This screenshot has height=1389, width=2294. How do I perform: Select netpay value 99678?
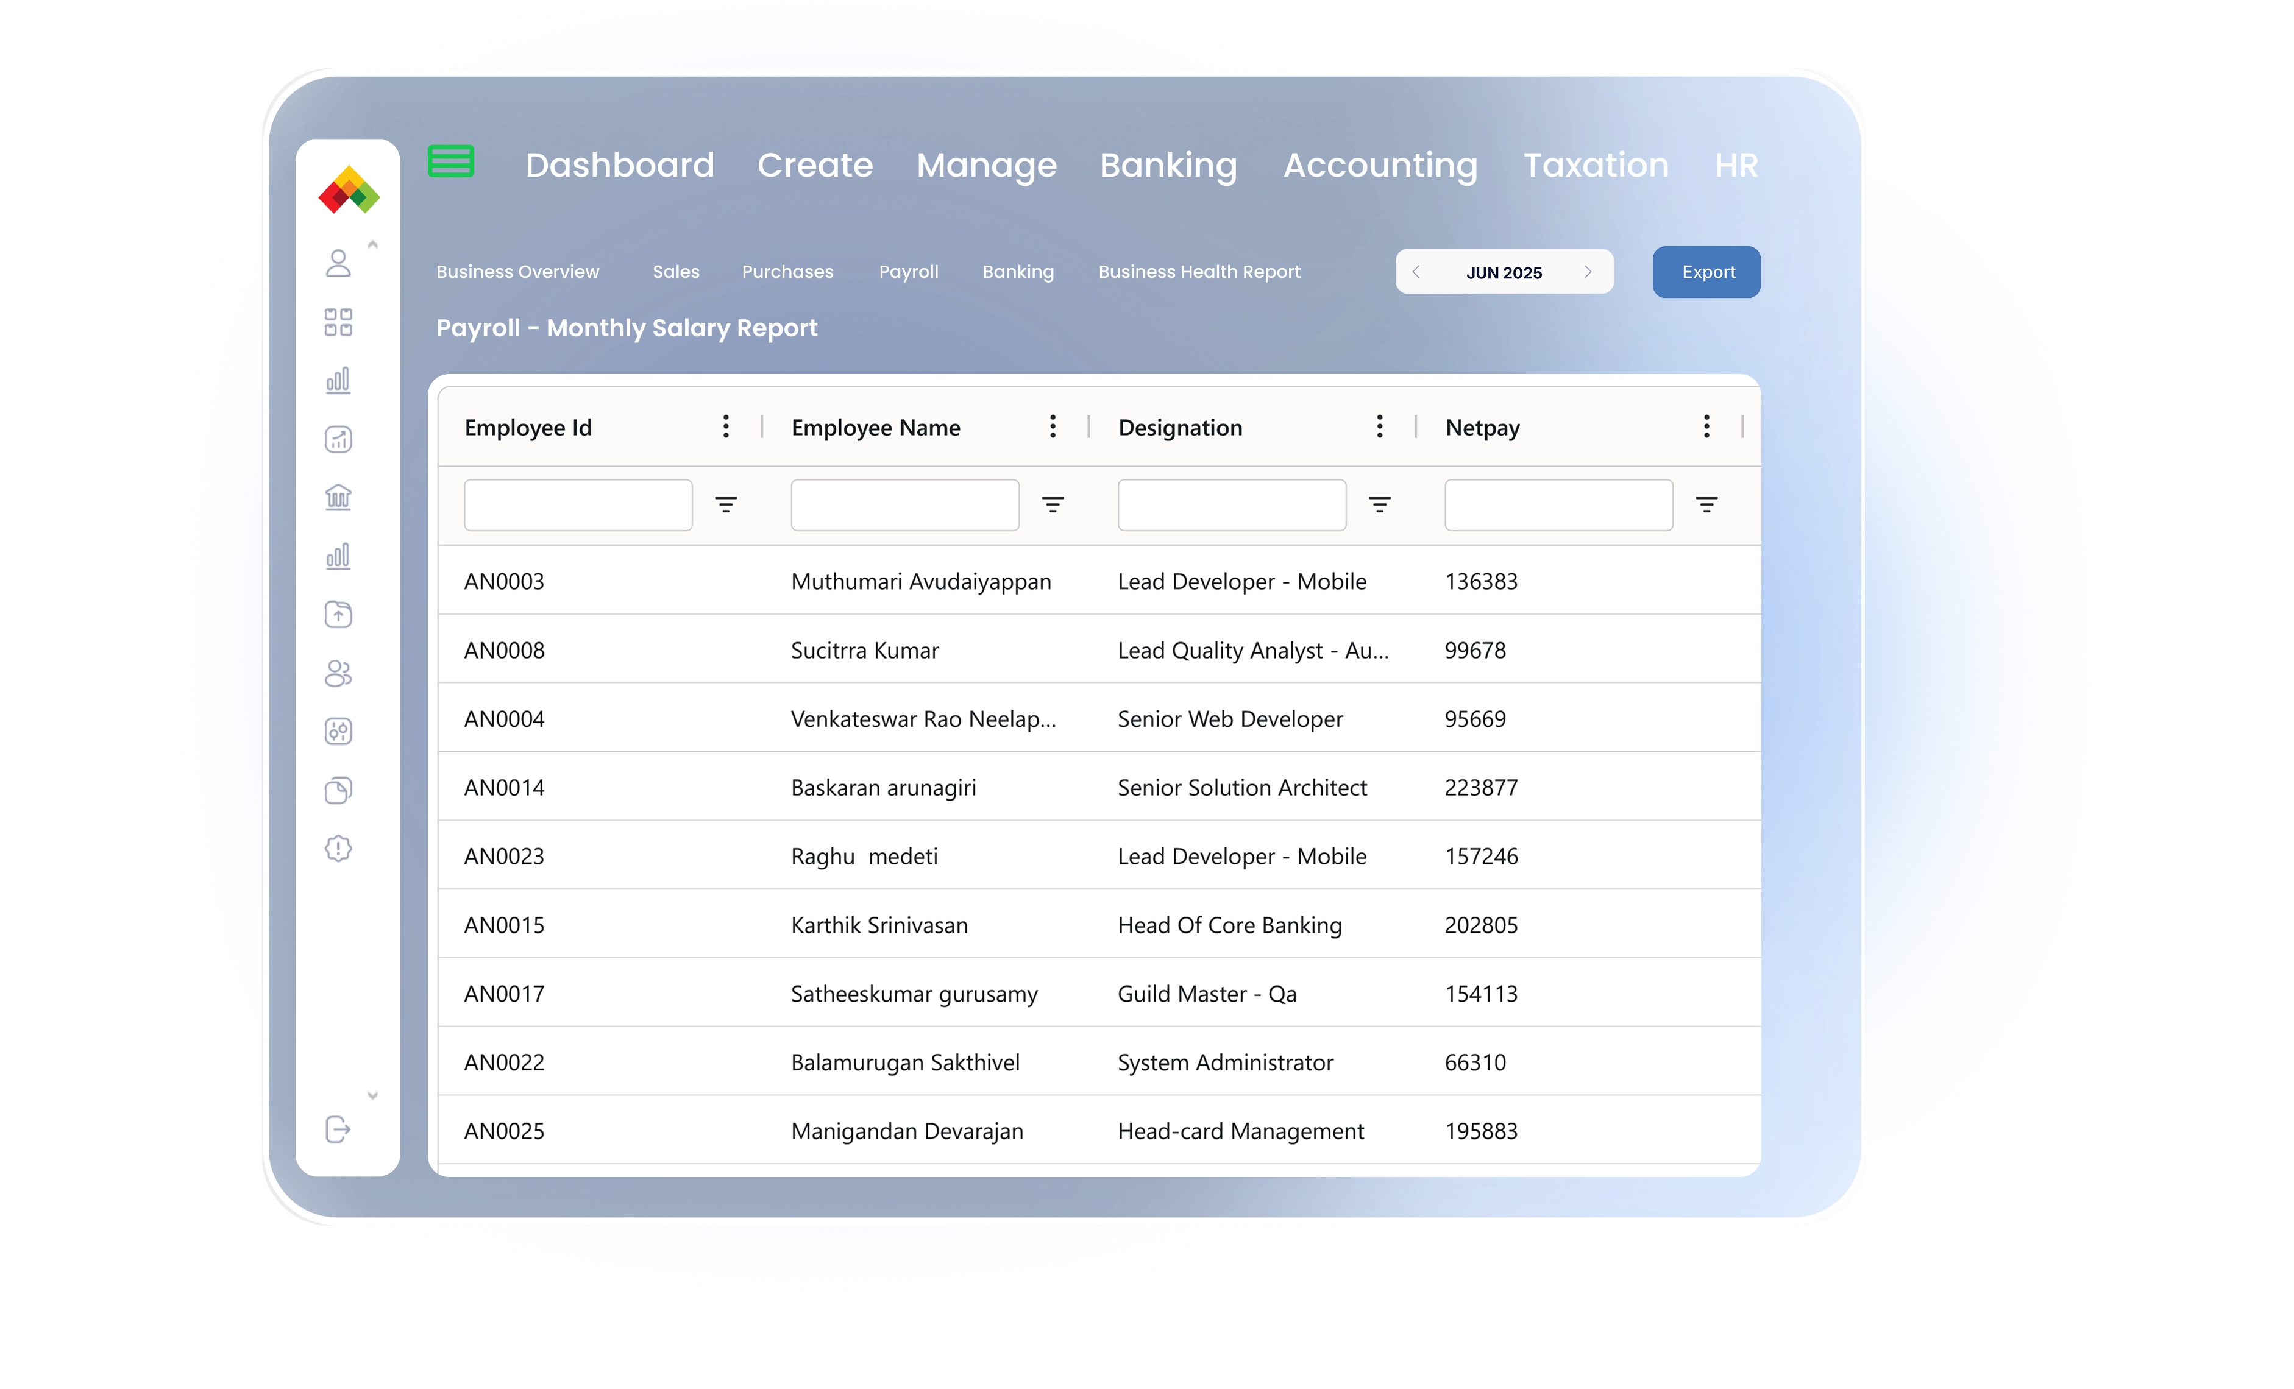point(1475,650)
